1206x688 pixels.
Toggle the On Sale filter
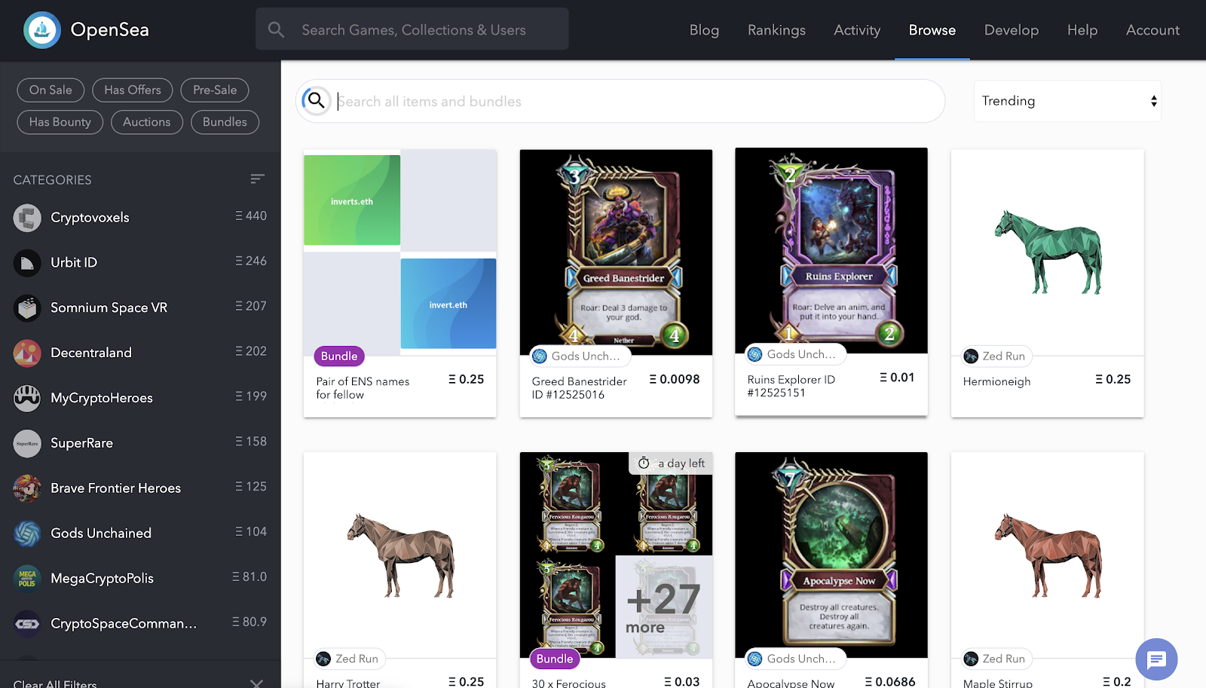51,90
